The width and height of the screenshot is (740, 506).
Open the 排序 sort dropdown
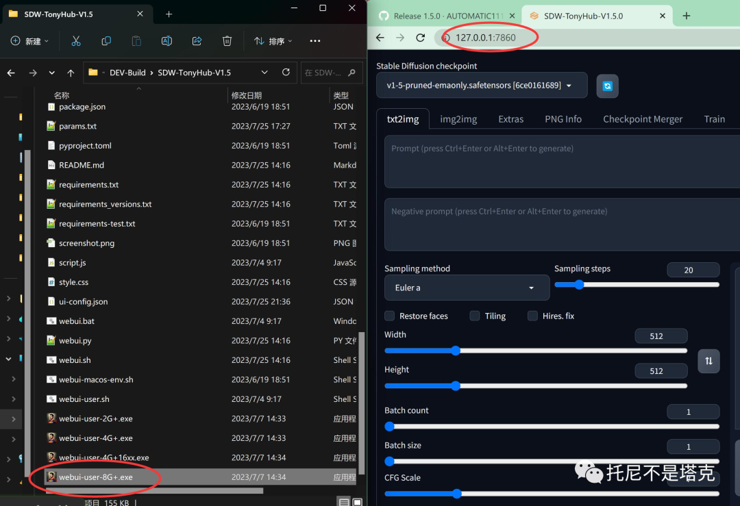click(273, 41)
